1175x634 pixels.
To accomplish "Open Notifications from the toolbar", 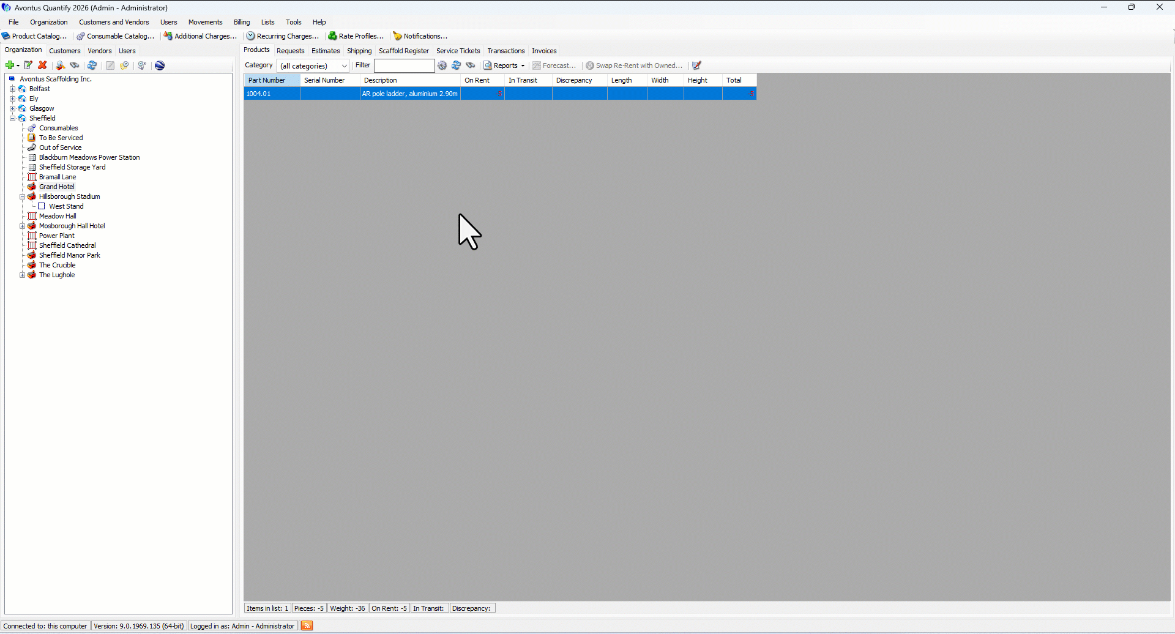I will pos(420,36).
